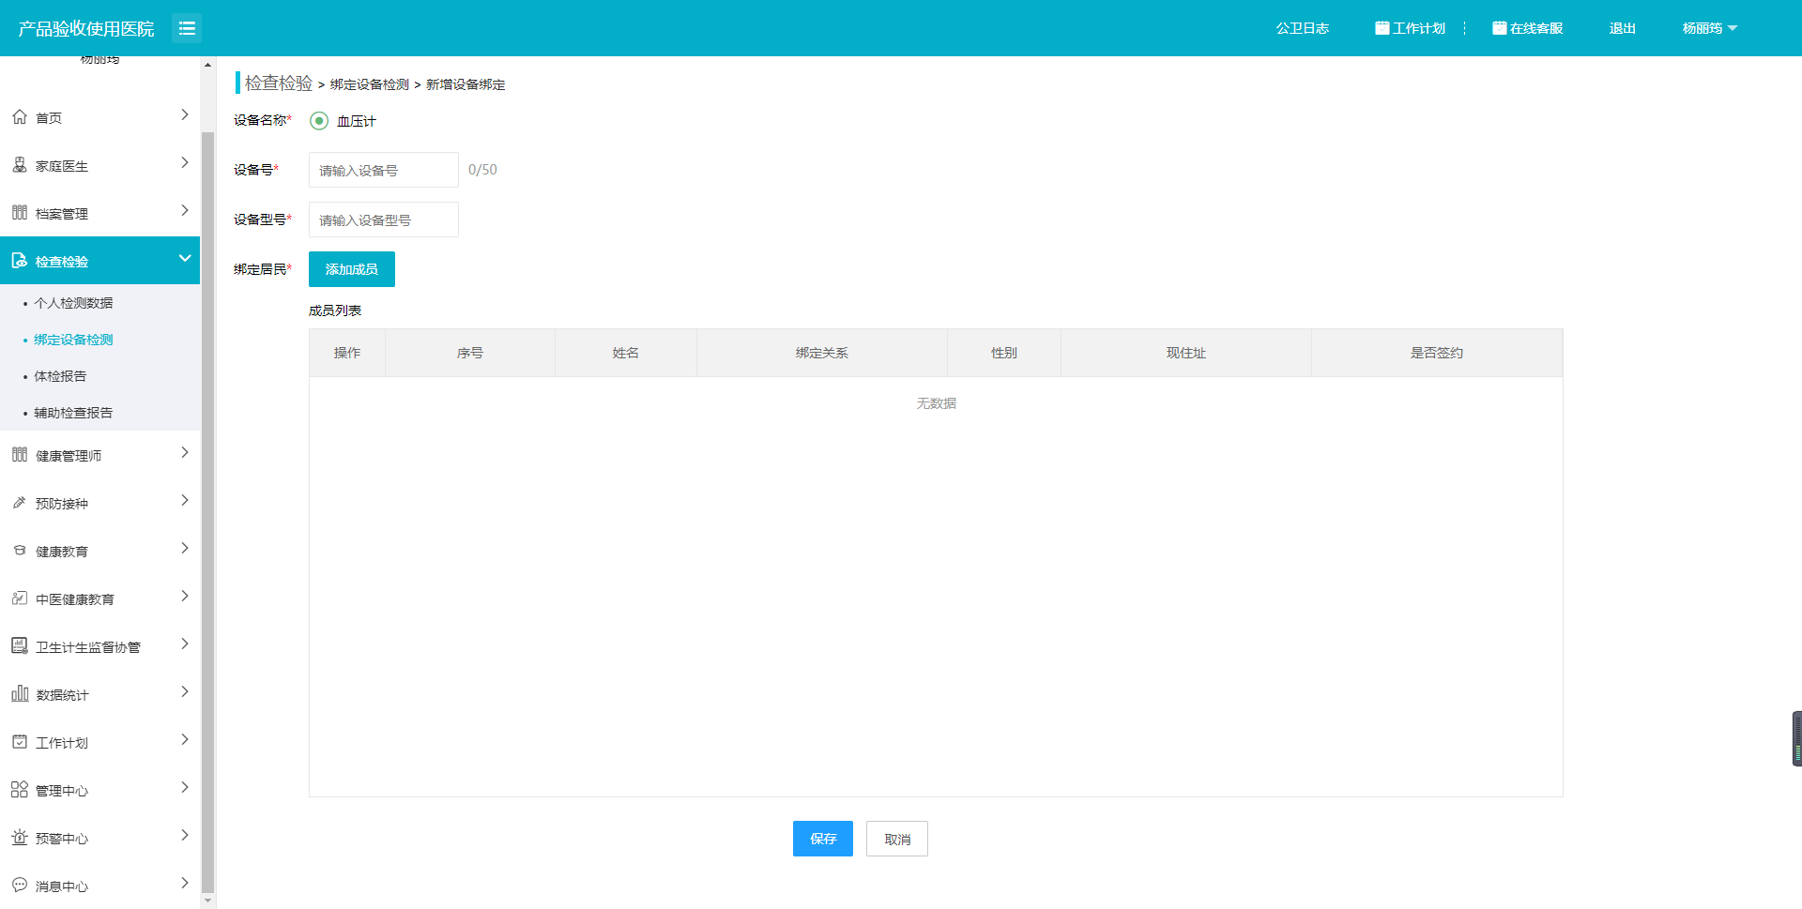Go to 绑定设备检测 breadcrumb link
The width and height of the screenshot is (1802, 909).
coord(370,84)
